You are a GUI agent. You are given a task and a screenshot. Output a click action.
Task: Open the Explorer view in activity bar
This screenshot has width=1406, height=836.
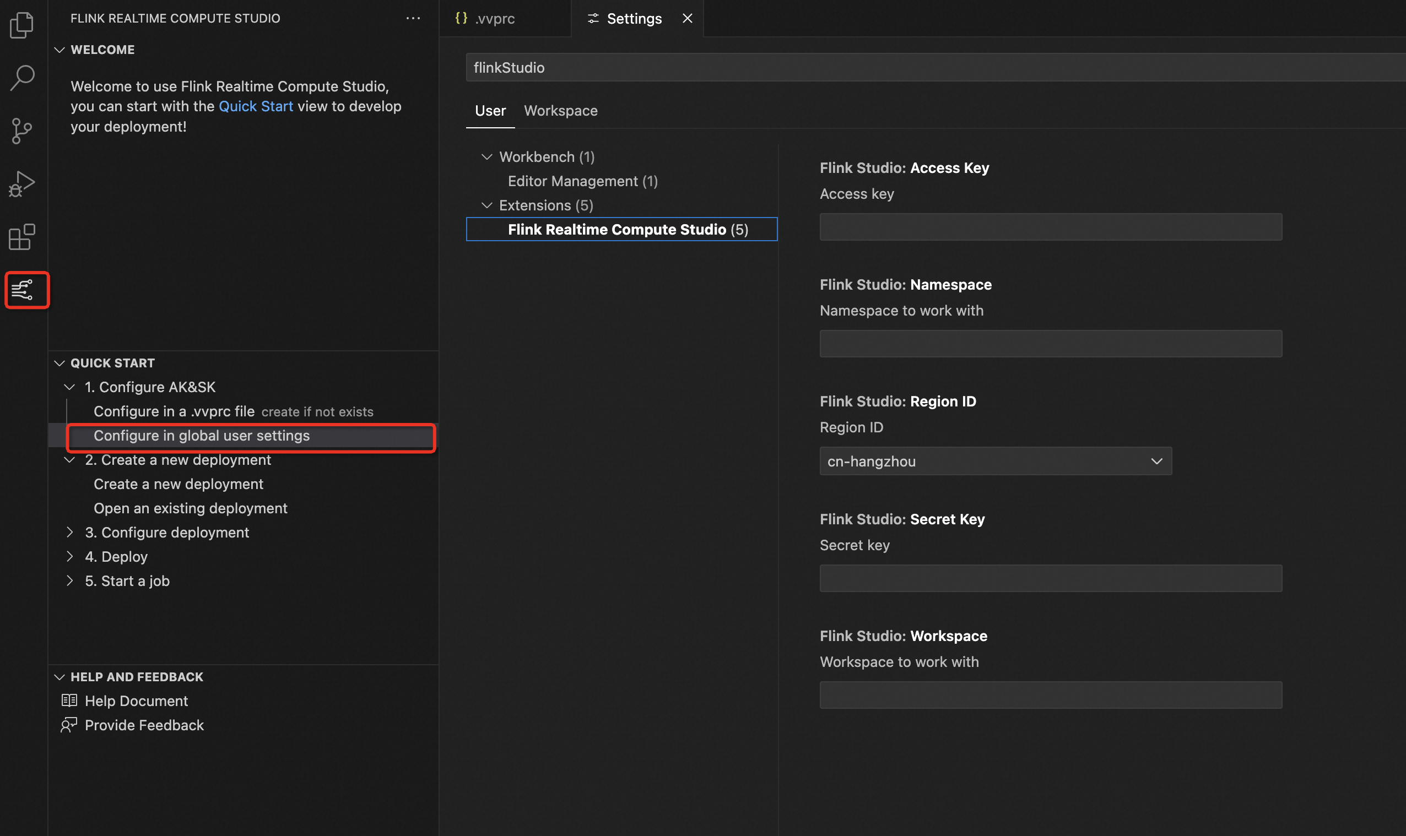coord(22,25)
